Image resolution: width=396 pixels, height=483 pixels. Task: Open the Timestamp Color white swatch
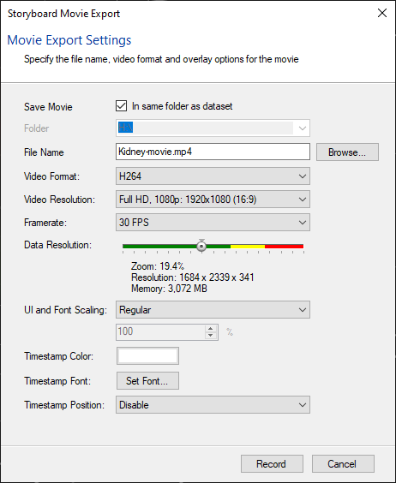coord(147,356)
